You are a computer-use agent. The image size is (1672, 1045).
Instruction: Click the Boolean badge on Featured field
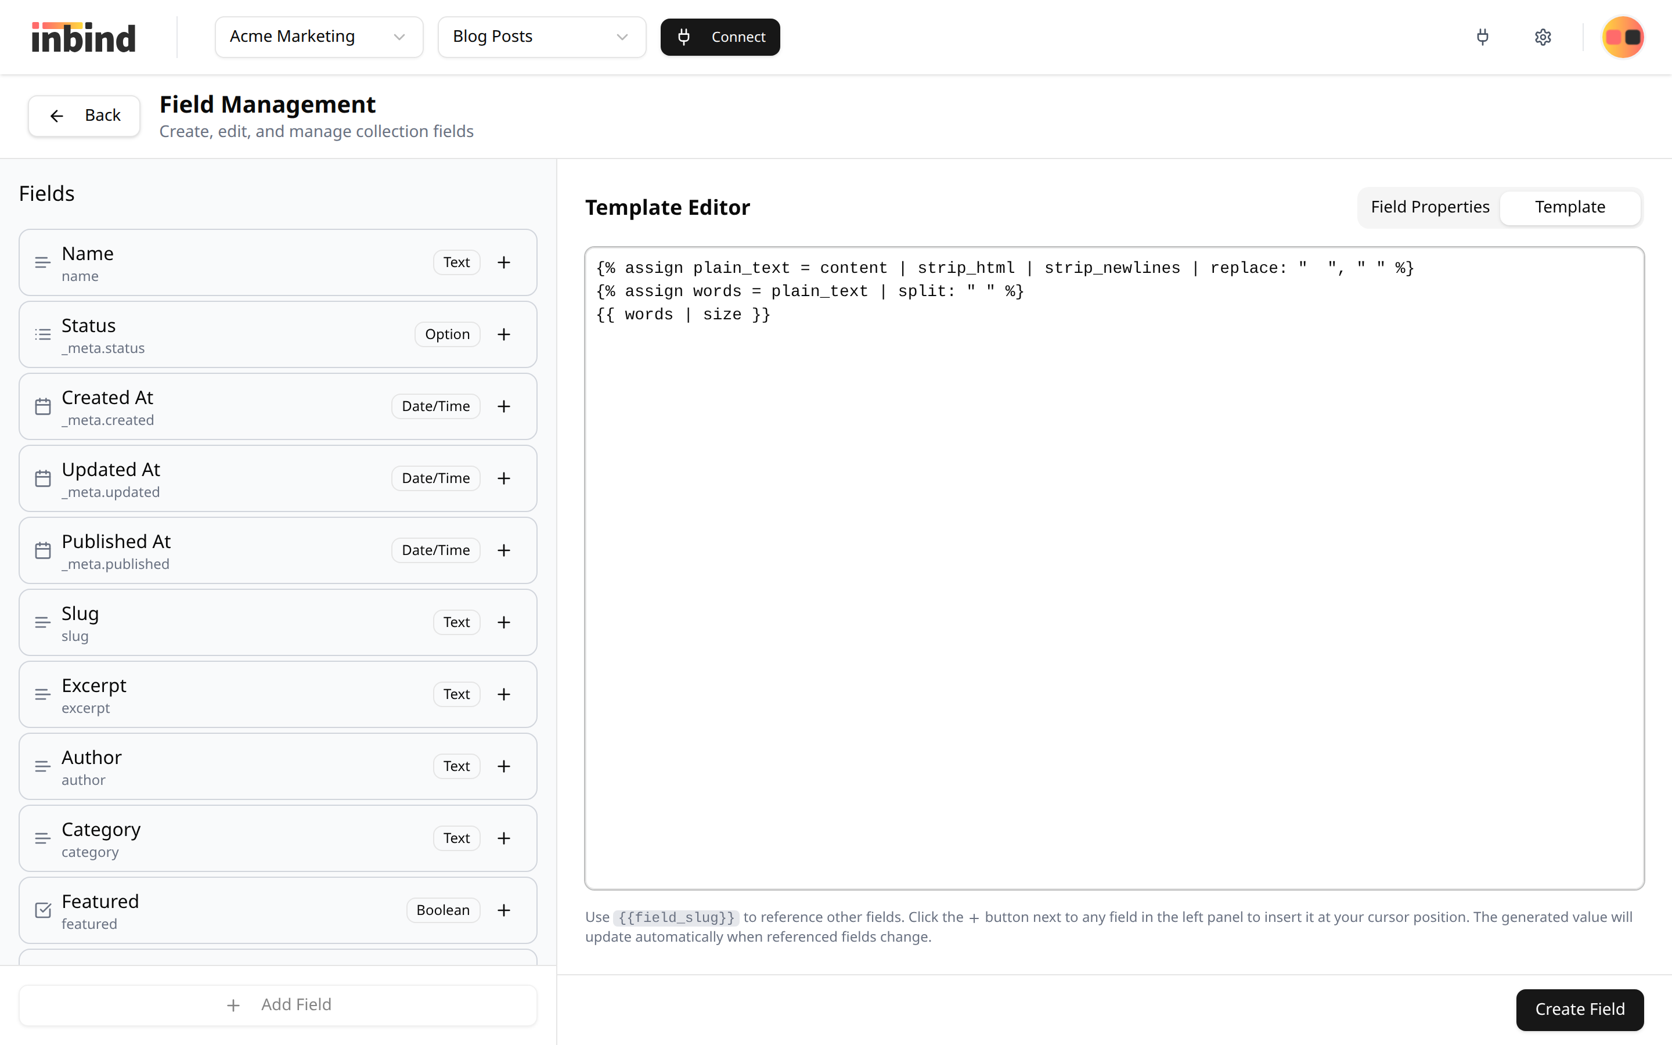[x=443, y=910]
